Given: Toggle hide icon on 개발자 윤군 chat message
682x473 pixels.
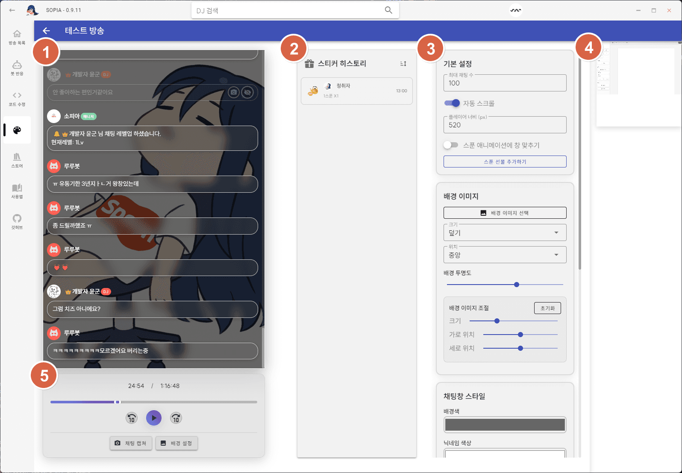Looking at the screenshot, I should 247,92.
